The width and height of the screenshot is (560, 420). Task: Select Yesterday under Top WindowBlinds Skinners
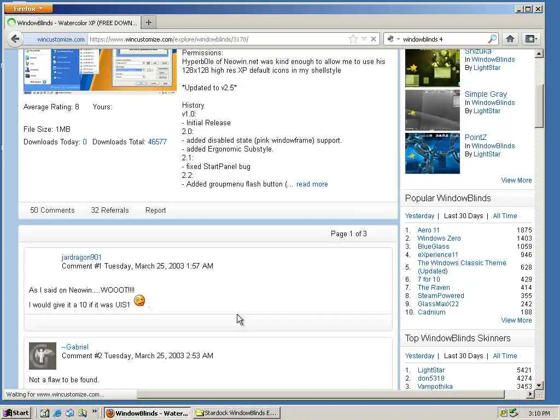click(419, 356)
